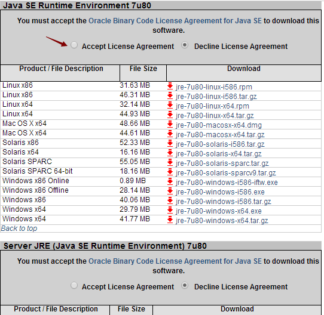This screenshot has width=324, height=315.
Task: Click download icon for jre-7u80-linux-i586.tar.gz
Action: click(x=170, y=95)
